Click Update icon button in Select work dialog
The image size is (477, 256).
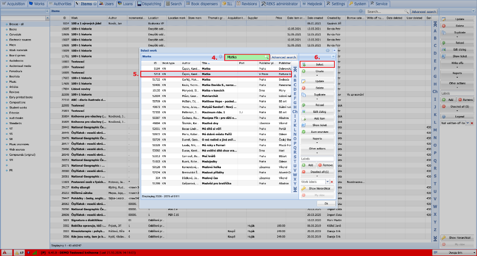tap(317, 81)
